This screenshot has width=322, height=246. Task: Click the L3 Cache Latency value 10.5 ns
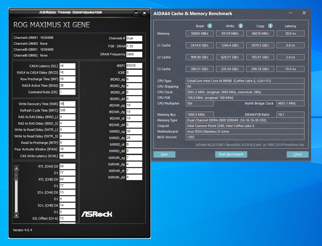point(290,69)
